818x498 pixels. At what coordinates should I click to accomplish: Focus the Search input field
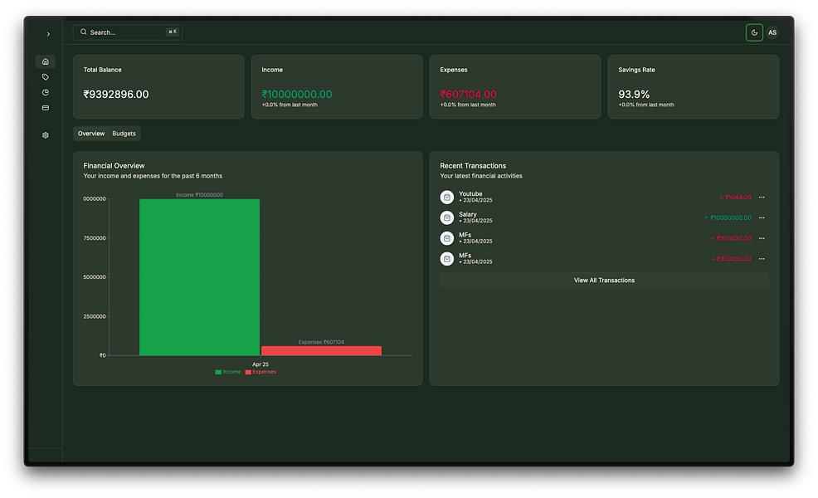(x=127, y=32)
